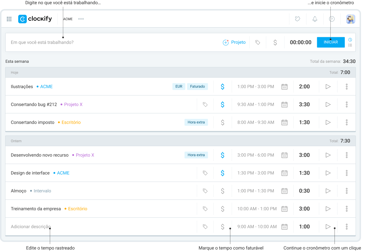The width and height of the screenshot is (365, 251).
Task: Switch to manual time entry mode
Action: (x=350, y=45)
